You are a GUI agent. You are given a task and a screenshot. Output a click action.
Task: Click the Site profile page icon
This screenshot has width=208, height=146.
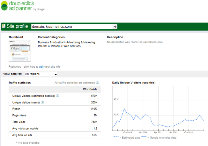[4, 26]
